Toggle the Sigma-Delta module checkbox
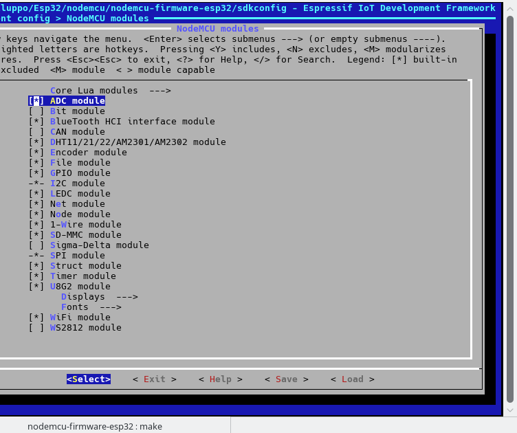The image size is (517, 433). (x=36, y=245)
